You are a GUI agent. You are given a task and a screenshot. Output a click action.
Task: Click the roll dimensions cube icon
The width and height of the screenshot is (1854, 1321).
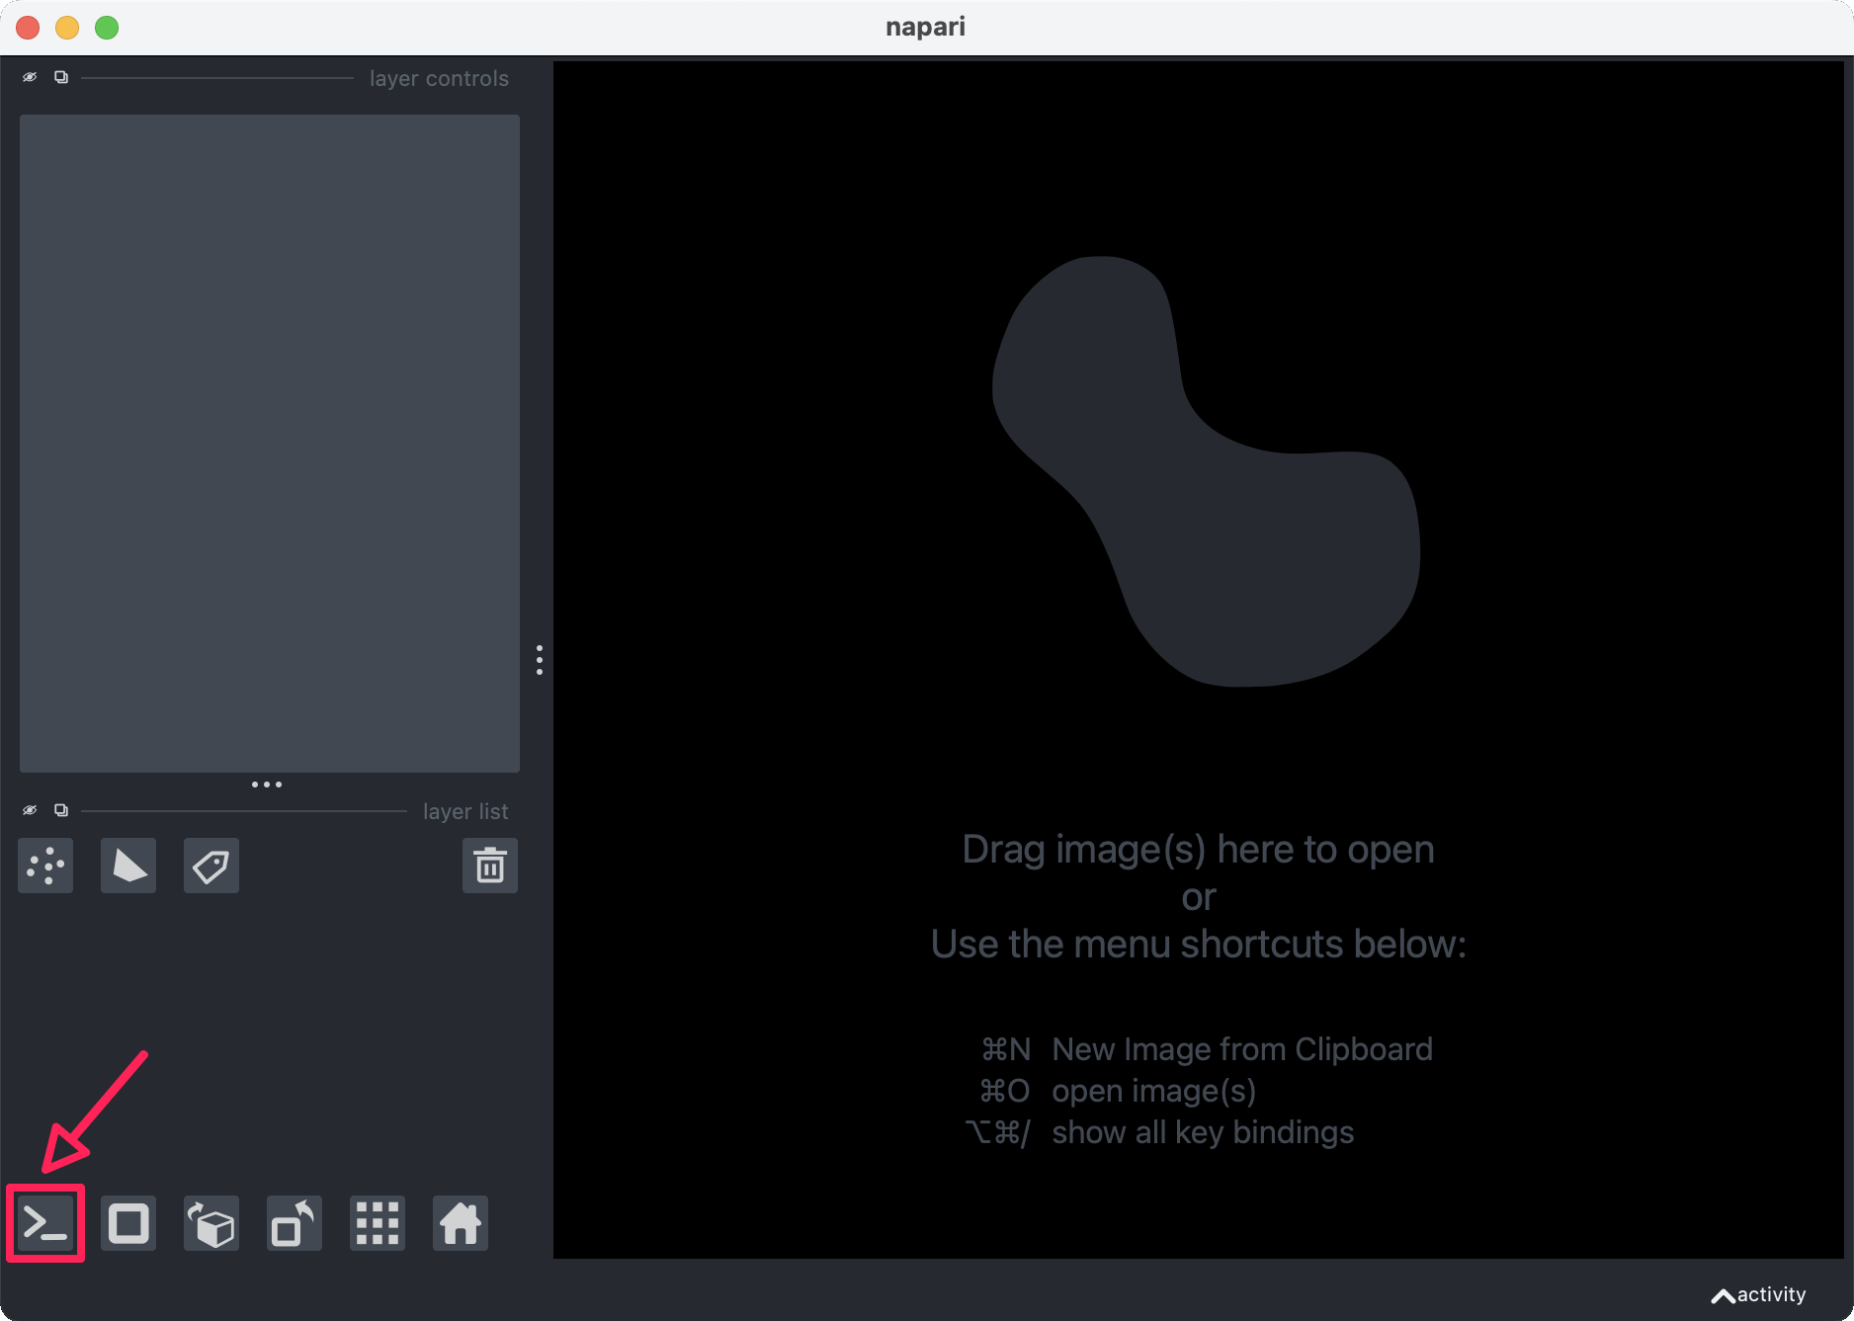click(x=211, y=1223)
